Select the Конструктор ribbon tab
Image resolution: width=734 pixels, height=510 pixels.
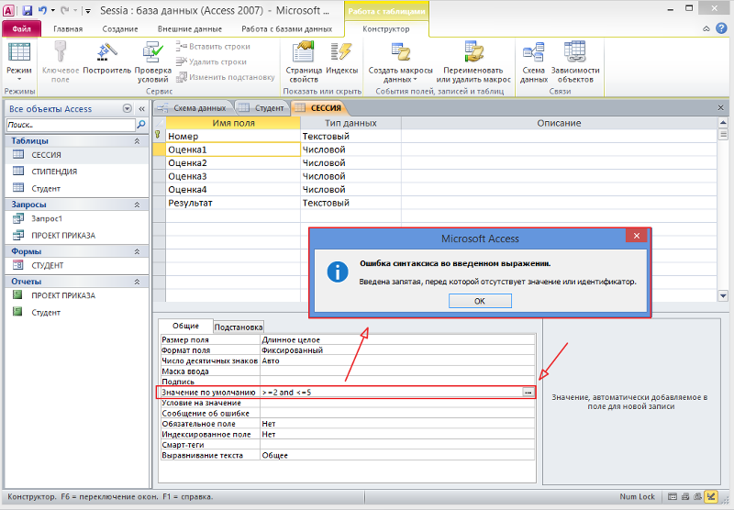point(386,29)
